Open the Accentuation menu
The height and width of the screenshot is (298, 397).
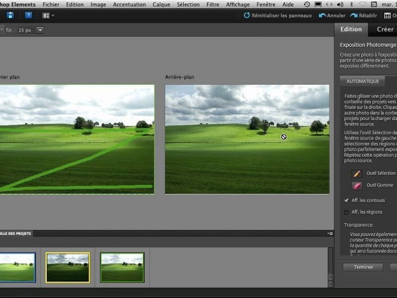[x=129, y=5]
